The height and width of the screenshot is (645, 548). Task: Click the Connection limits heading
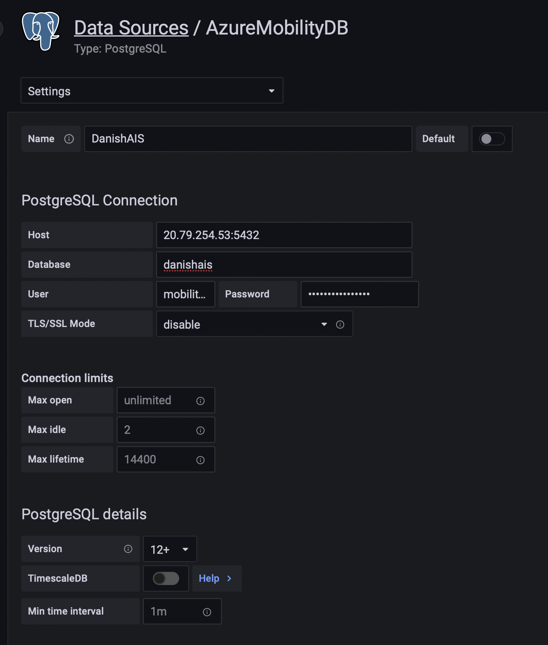[67, 378]
